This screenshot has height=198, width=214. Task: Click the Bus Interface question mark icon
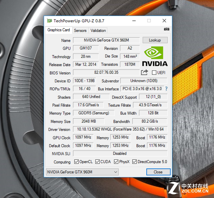pyautogui.click(x=166, y=89)
